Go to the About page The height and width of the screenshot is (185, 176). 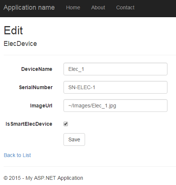tap(98, 7)
